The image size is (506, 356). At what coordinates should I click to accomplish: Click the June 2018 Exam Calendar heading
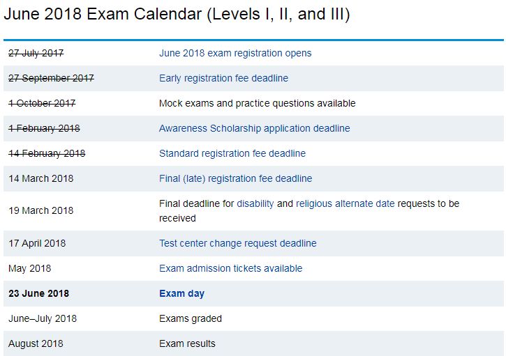point(177,14)
